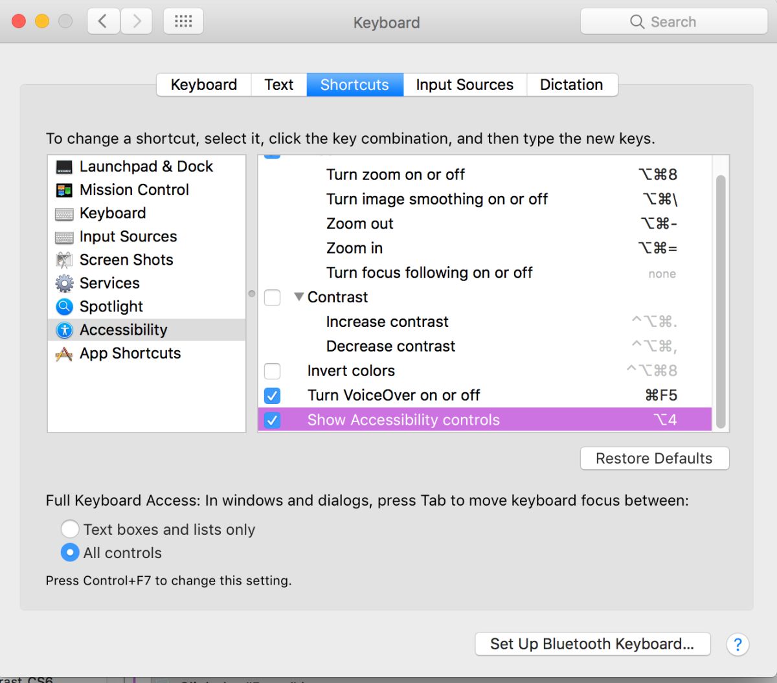Enable the Invert colors checkbox
Viewport: 777px width, 683px height.
(273, 371)
